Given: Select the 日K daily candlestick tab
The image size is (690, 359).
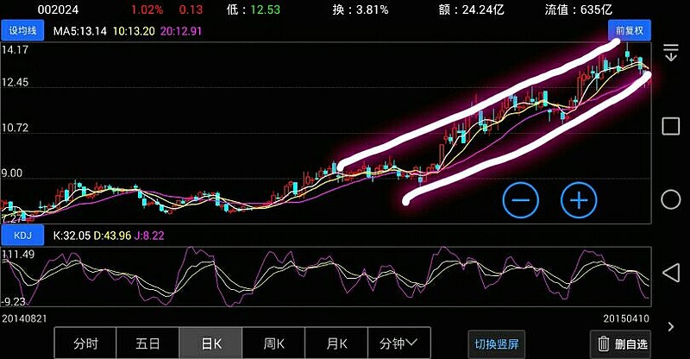Looking at the screenshot, I should 210,343.
